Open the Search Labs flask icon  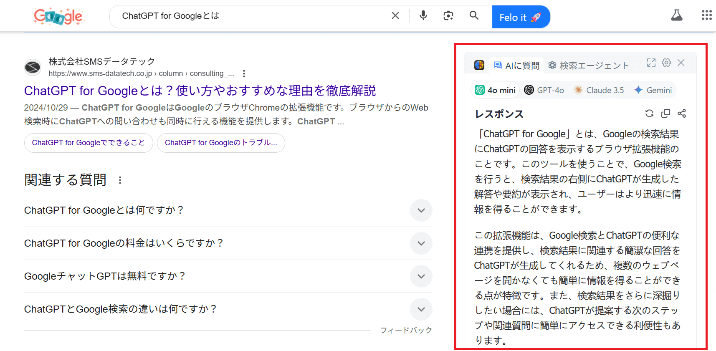pyautogui.click(x=677, y=16)
